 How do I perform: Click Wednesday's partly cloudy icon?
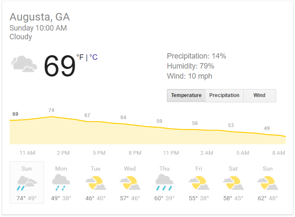point(130,183)
